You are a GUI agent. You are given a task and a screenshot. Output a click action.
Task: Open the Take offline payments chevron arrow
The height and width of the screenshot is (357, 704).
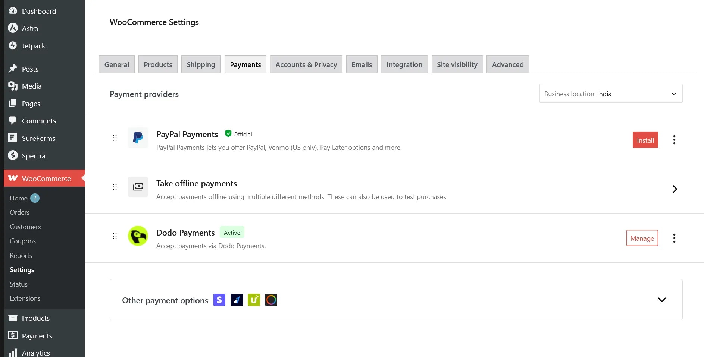(674, 189)
